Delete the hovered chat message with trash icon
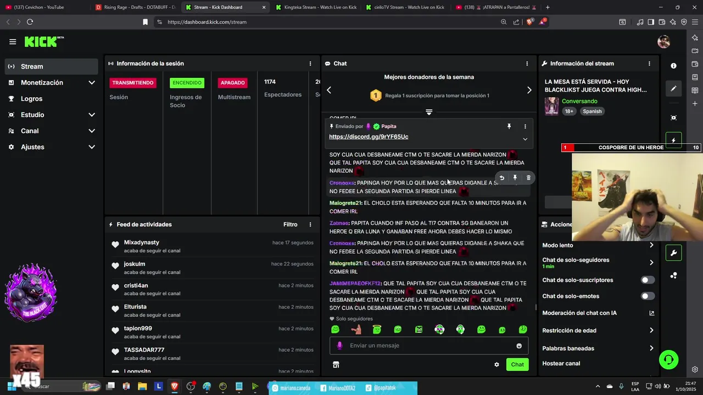The image size is (703, 395). pyautogui.click(x=529, y=178)
